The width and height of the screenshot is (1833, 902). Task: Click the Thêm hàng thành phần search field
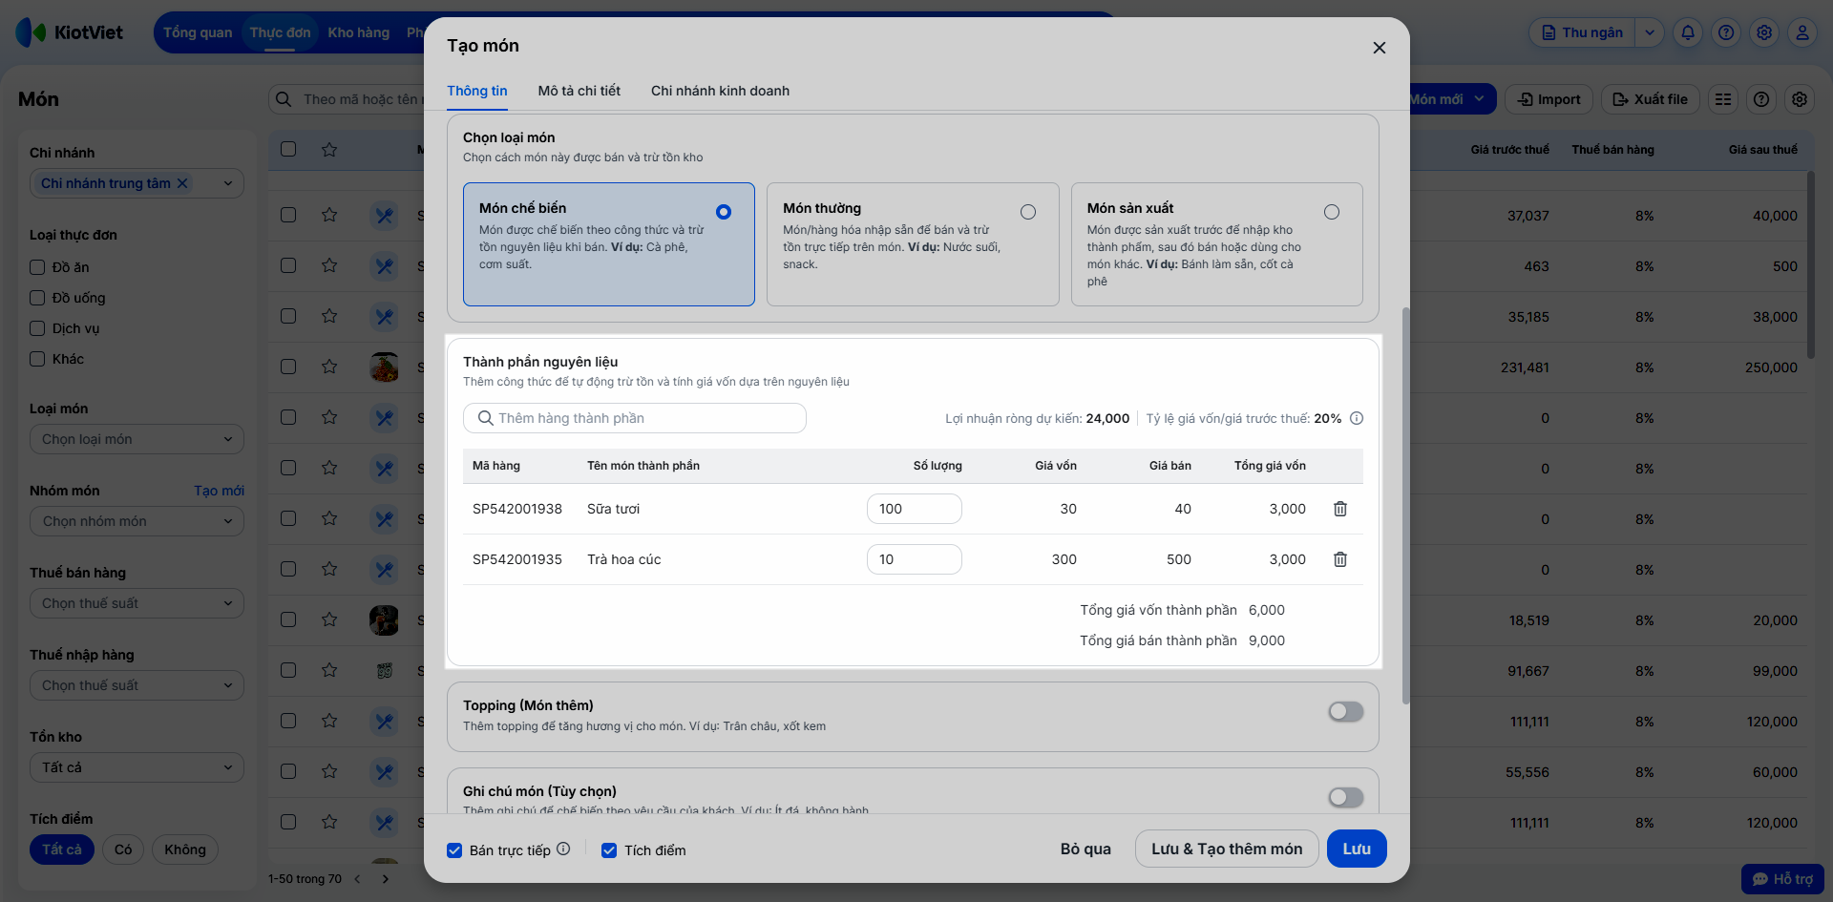(635, 418)
